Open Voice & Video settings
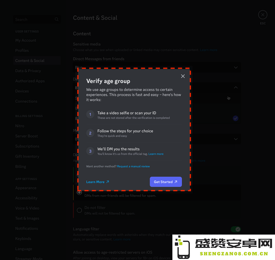Screen dimensions: 275x260 coord(27,208)
